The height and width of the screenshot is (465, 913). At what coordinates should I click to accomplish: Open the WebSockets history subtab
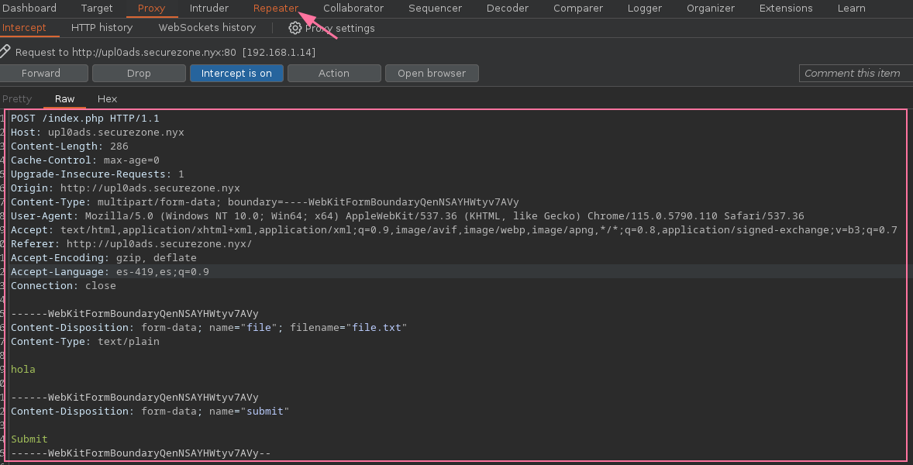(x=207, y=28)
